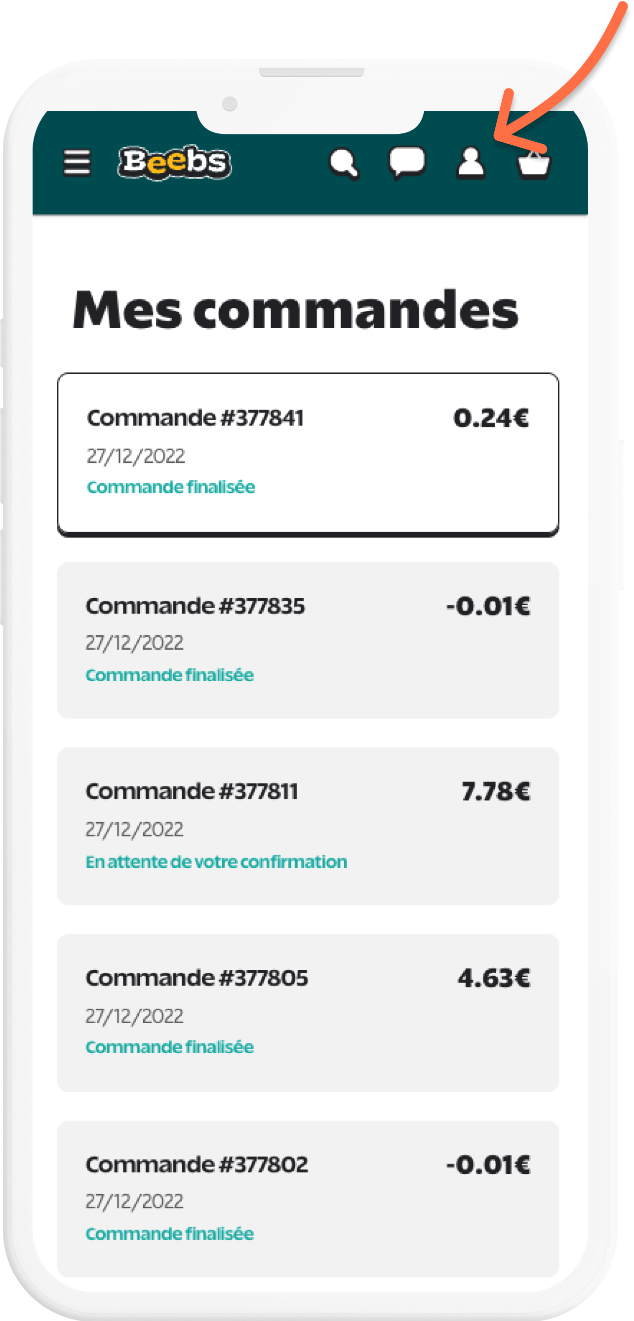Tap 'Commande finalisée' under order #377805
This screenshot has height=1321, width=634.
[170, 1047]
